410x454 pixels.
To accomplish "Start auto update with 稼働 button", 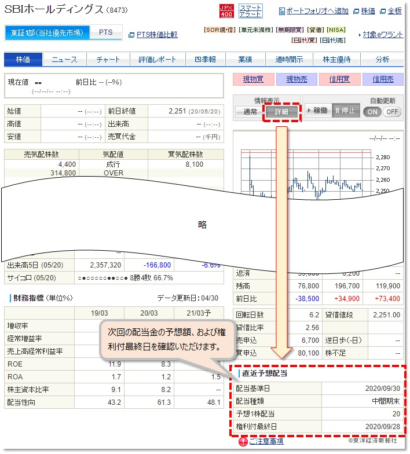I will point(318,110).
